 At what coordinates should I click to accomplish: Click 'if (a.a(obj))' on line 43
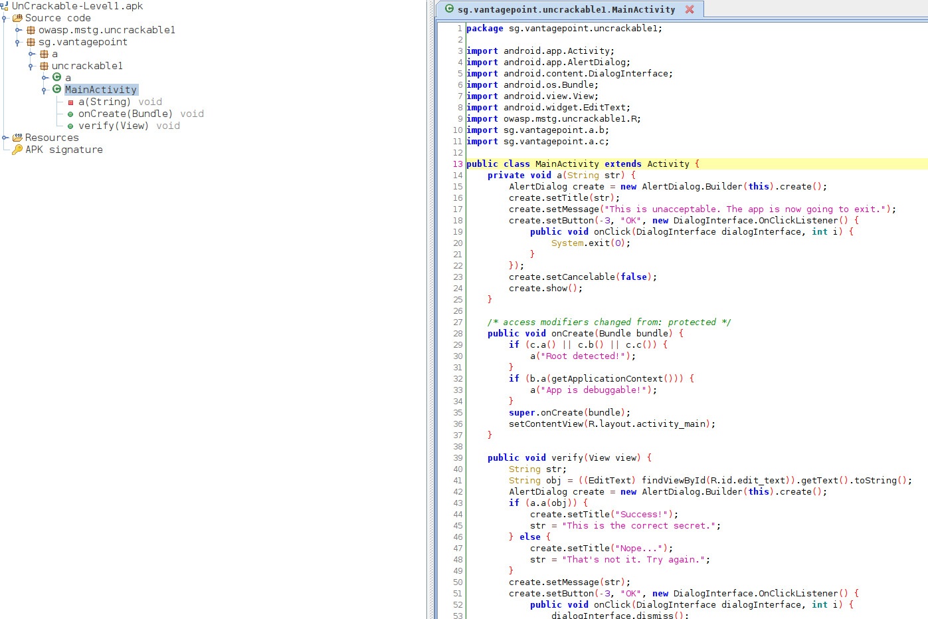[548, 503]
